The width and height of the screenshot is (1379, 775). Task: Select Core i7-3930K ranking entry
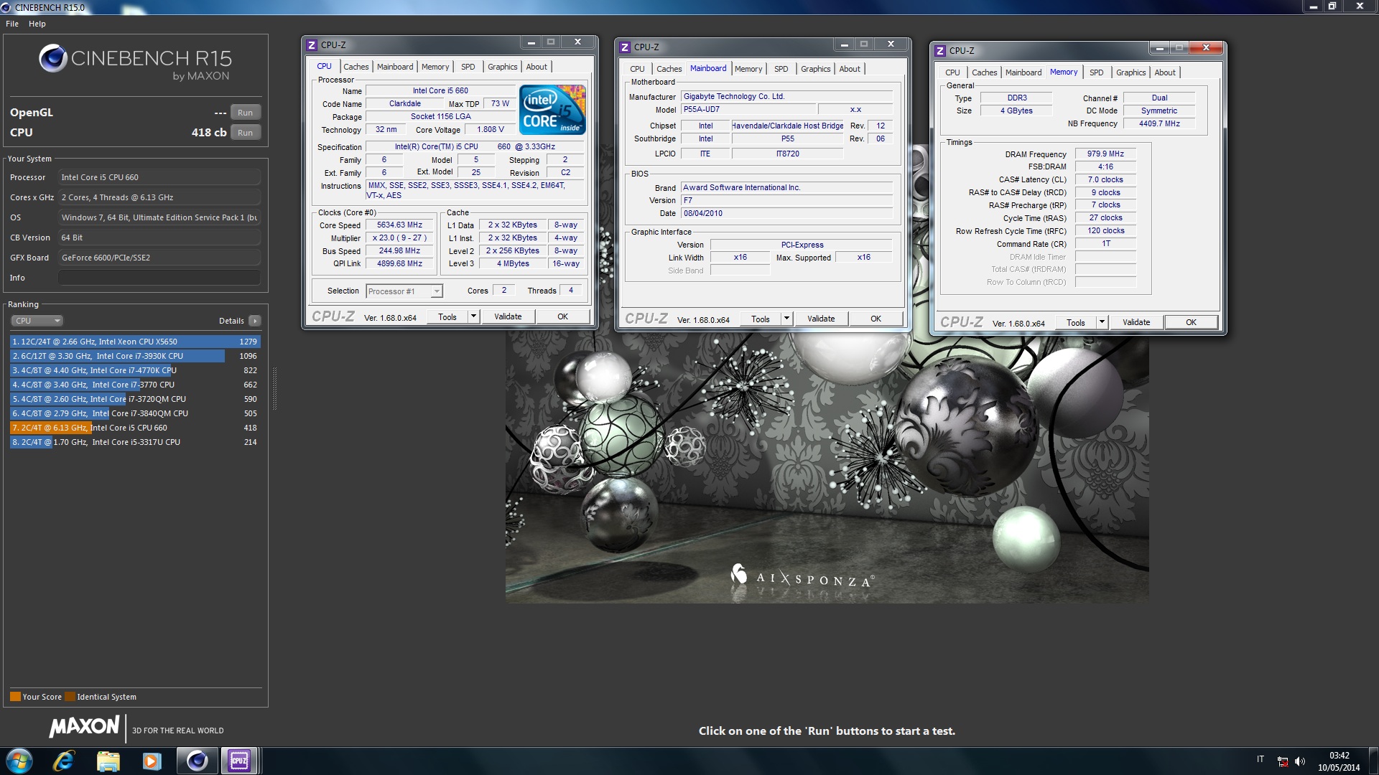(x=134, y=356)
